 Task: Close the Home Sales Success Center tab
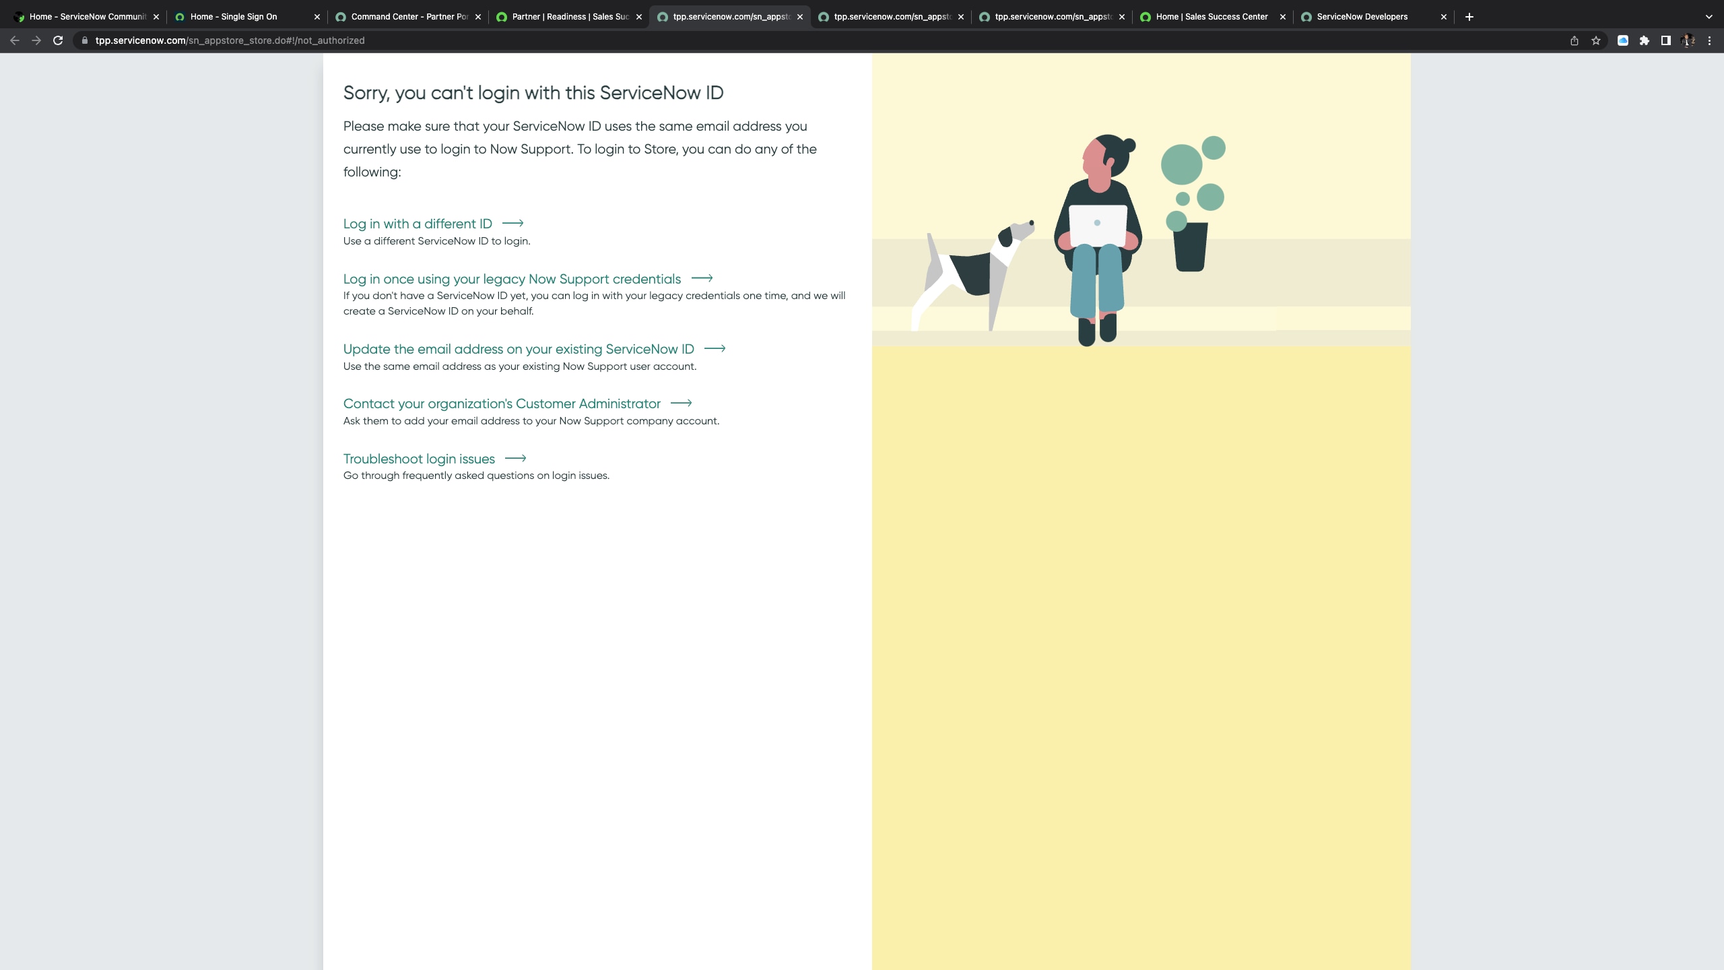pyautogui.click(x=1283, y=17)
